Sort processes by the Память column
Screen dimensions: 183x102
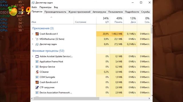117,20
